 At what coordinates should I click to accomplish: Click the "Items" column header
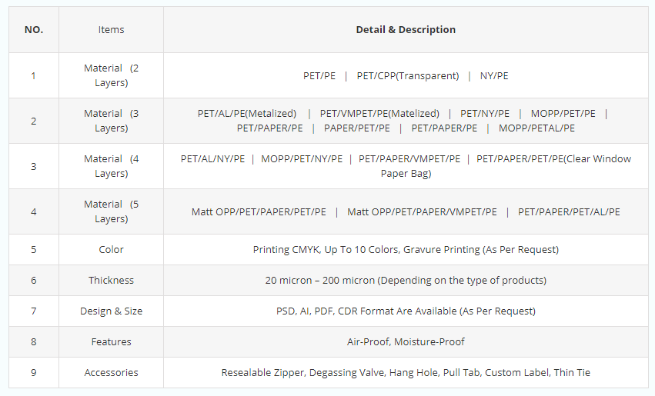point(111,30)
